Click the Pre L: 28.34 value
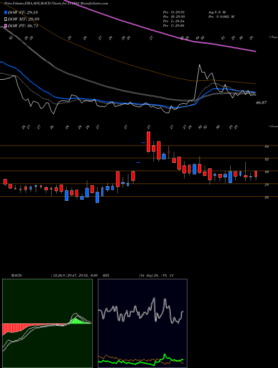Screen dimensions: 278x368 tap(173, 21)
